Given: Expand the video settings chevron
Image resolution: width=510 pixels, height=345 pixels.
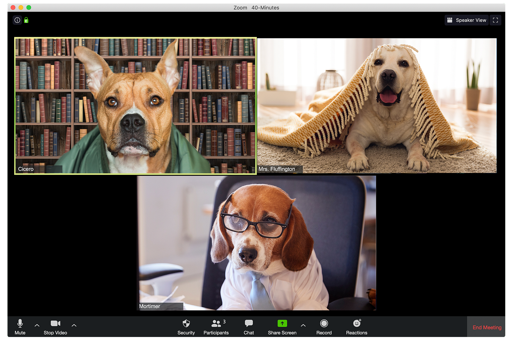Looking at the screenshot, I should click(x=74, y=325).
